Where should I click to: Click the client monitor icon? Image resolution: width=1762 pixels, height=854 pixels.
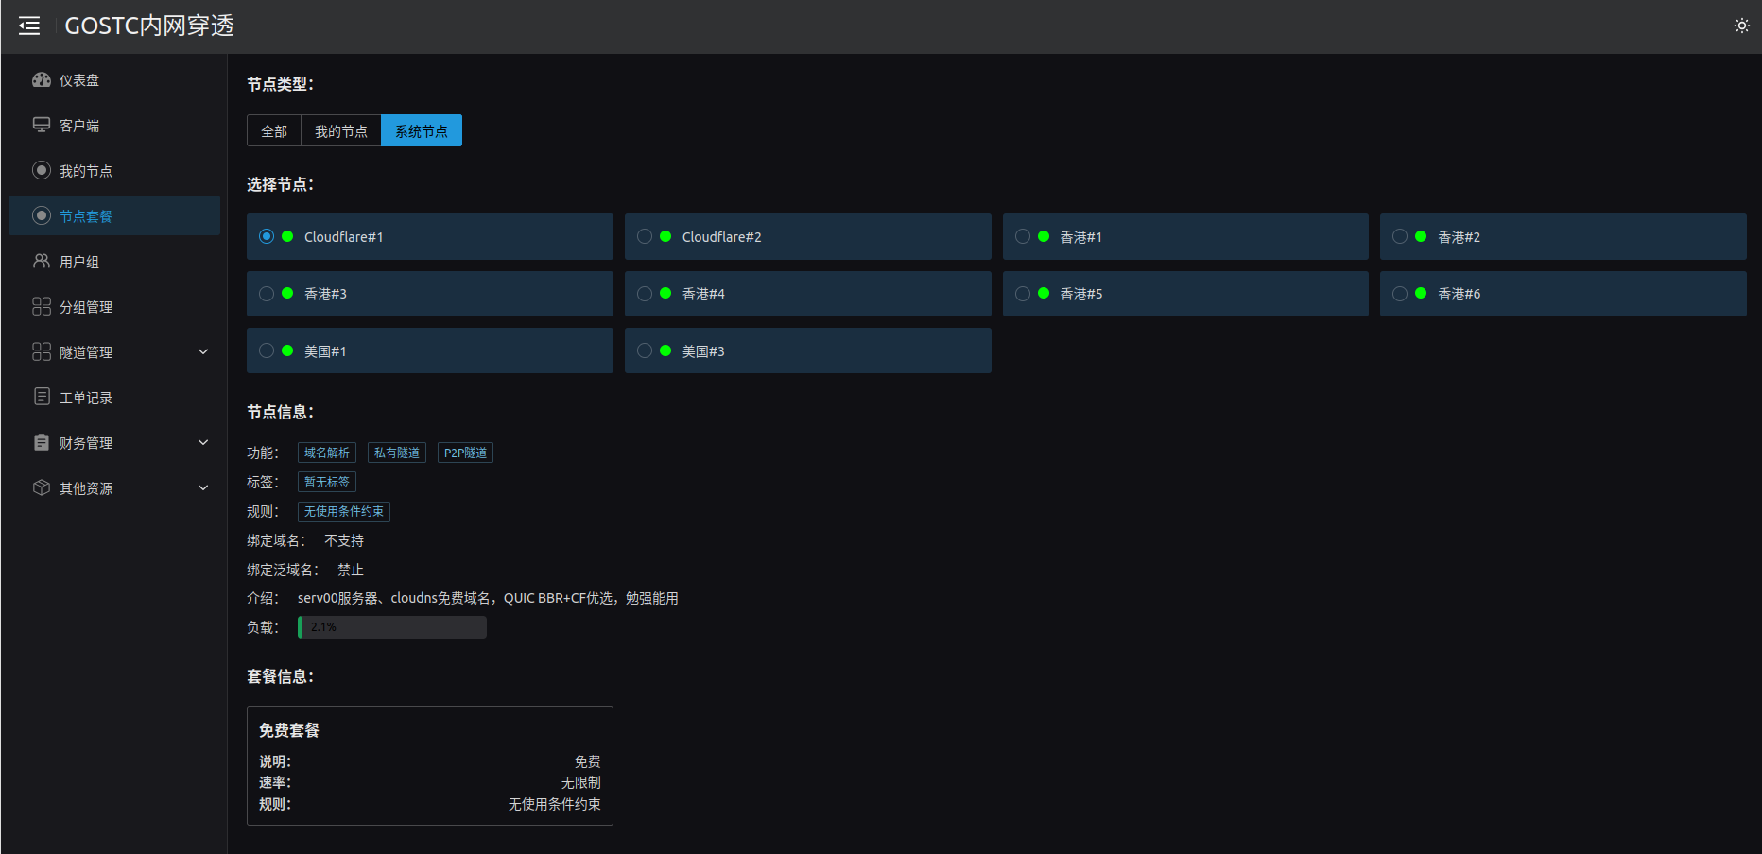tap(42, 126)
